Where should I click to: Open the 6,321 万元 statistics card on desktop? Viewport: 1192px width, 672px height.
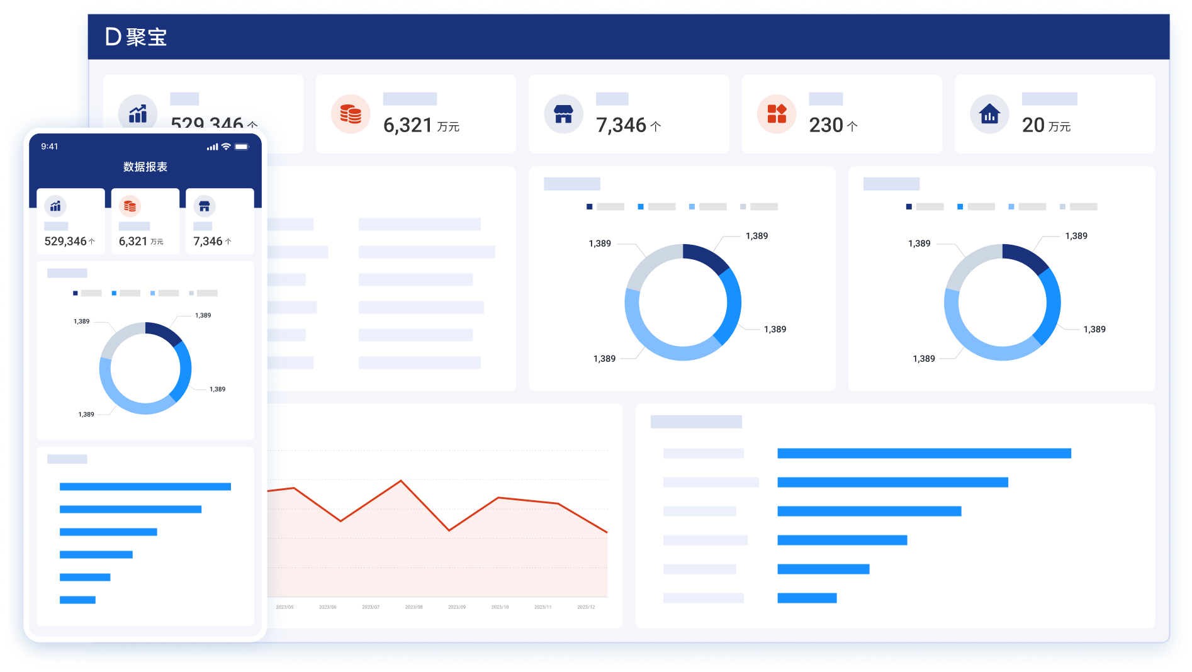point(415,114)
